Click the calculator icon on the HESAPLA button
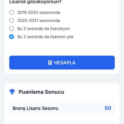 click(50, 63)
